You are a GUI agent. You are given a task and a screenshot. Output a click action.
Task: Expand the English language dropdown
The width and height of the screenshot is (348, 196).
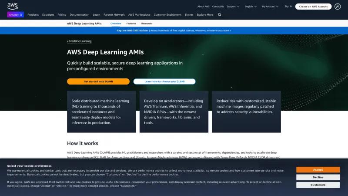pos(251,7)
